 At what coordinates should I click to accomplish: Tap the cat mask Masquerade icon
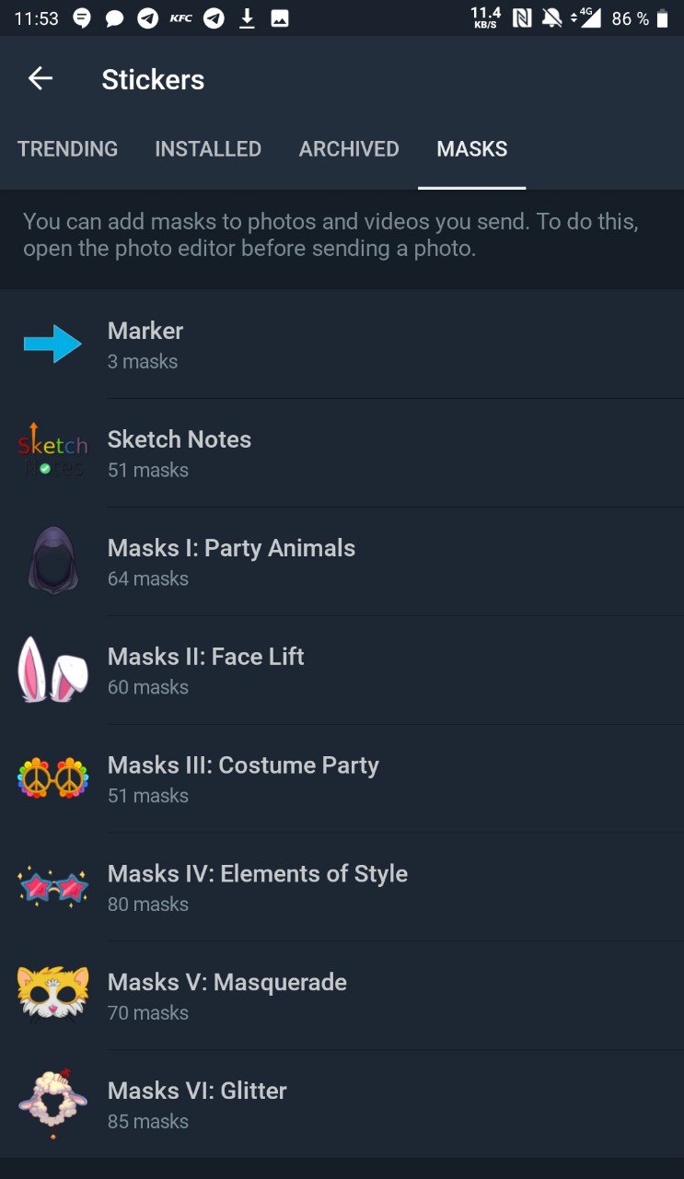click(52, 996)
